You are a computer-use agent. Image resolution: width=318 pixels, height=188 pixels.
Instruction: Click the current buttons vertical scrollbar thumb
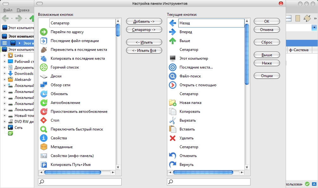point(247,54)
